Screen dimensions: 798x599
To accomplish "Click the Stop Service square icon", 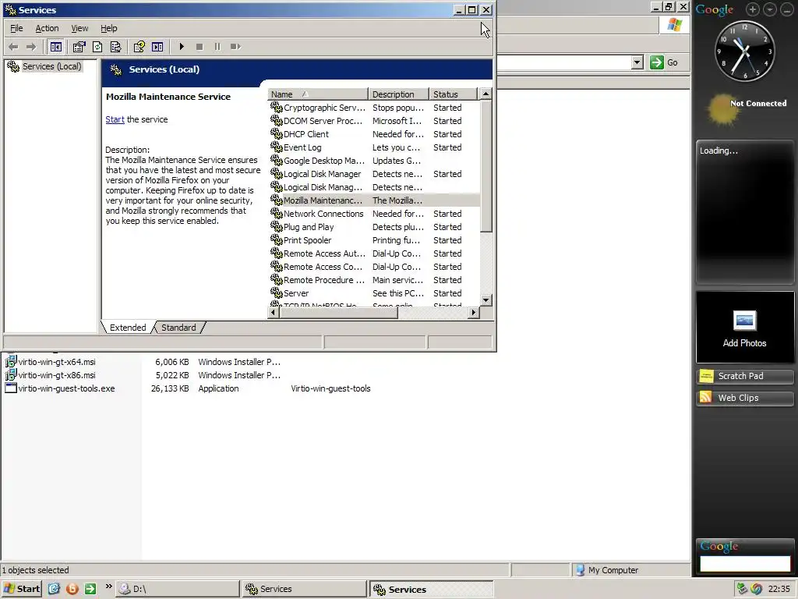I will coord(199,47).
